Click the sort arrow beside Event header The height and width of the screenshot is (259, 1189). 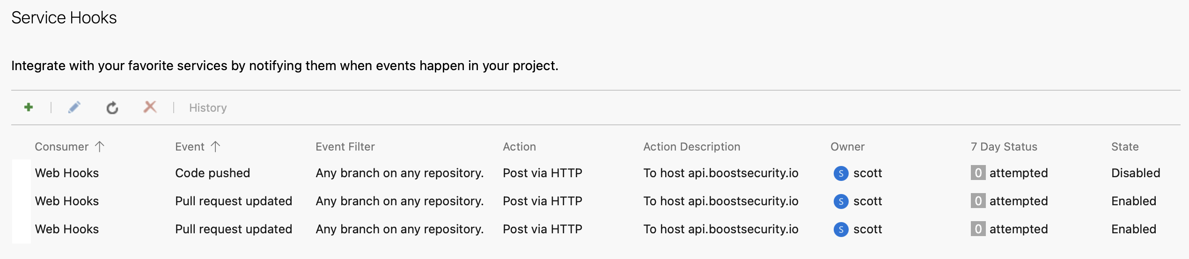tap(215, 147)
